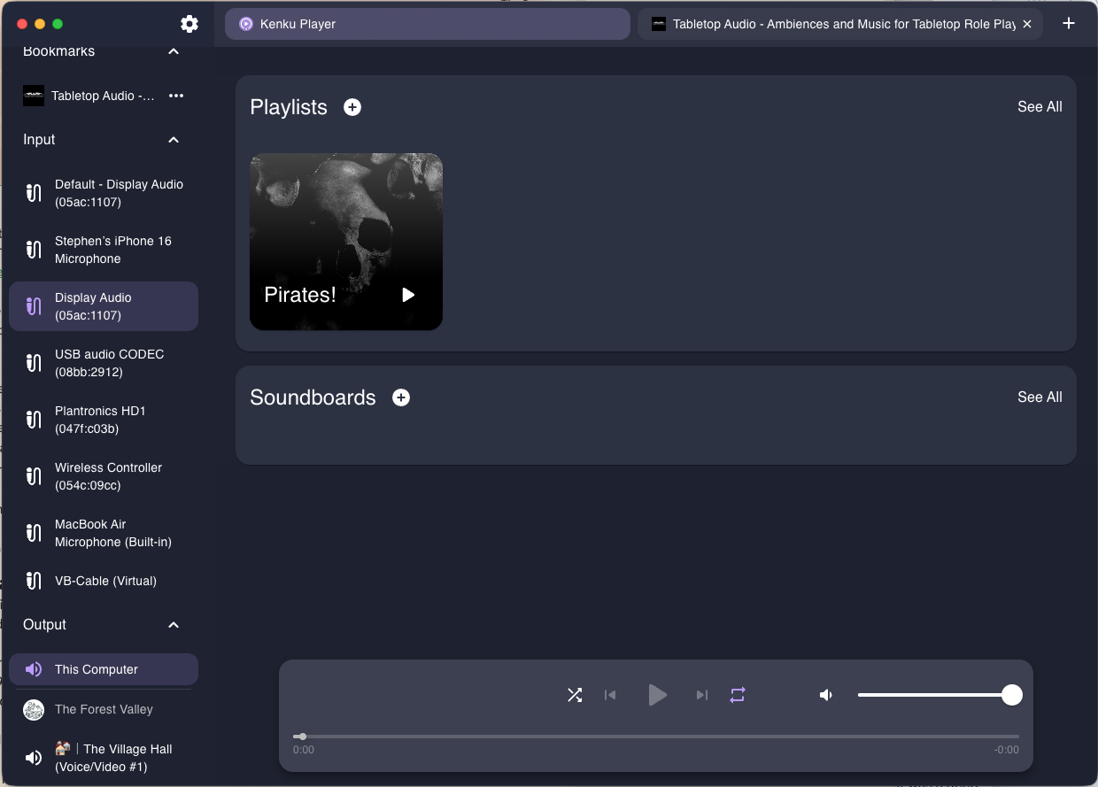The width and height of the screenshot is (1098, 787).
Task: Click the Playlists heading
Action: coord(289,107)
